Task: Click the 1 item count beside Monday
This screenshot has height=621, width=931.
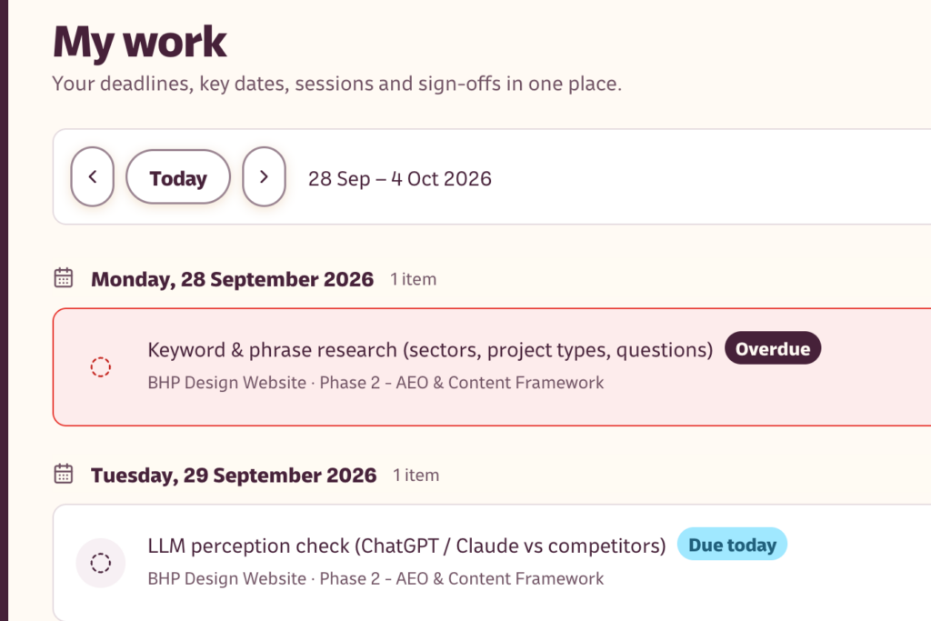Action: click(414, 279)
